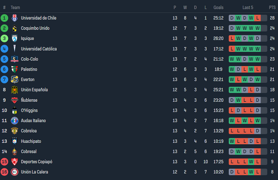Click the Universidad de Chile club crest
278x180 pixels.
(15, 18)
